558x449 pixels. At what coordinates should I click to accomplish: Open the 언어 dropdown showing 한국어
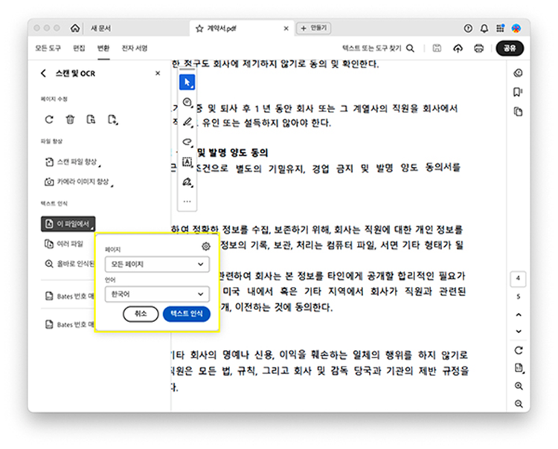pos(157,294)
